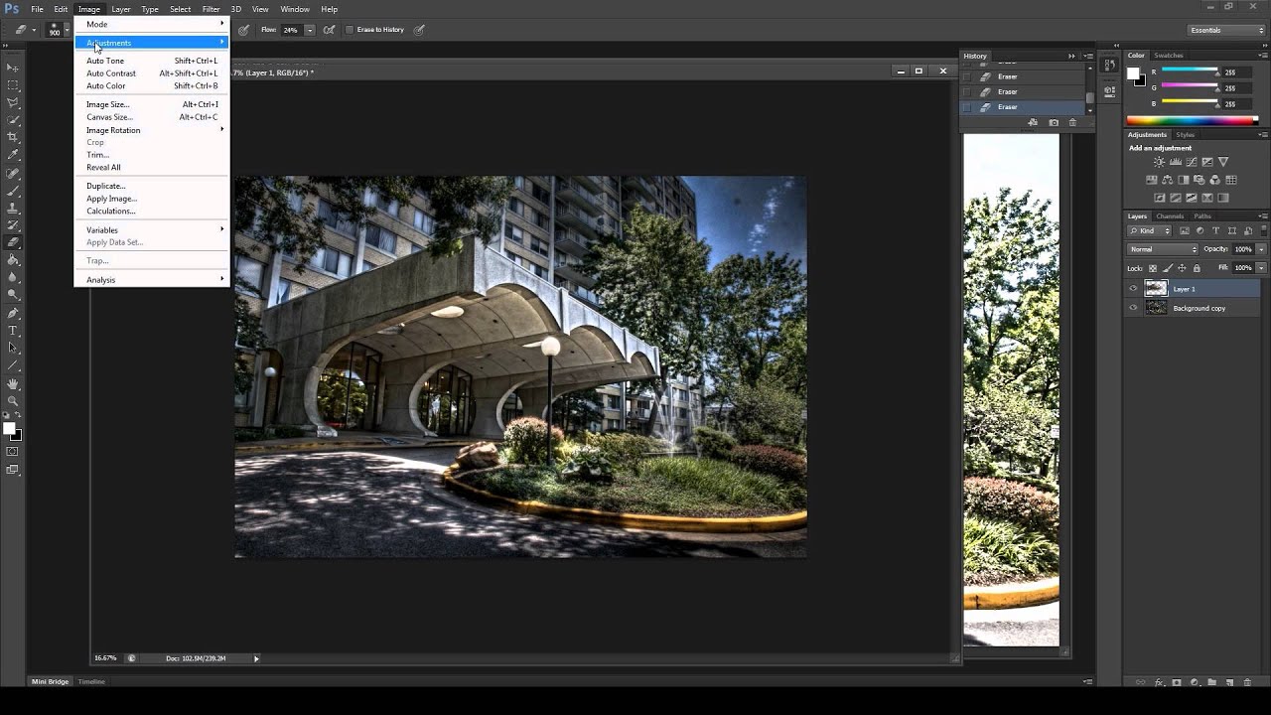Screen dimensions: 1271x715
Task: Open blend mode Normal dropdown
Action: (1163, 249)
